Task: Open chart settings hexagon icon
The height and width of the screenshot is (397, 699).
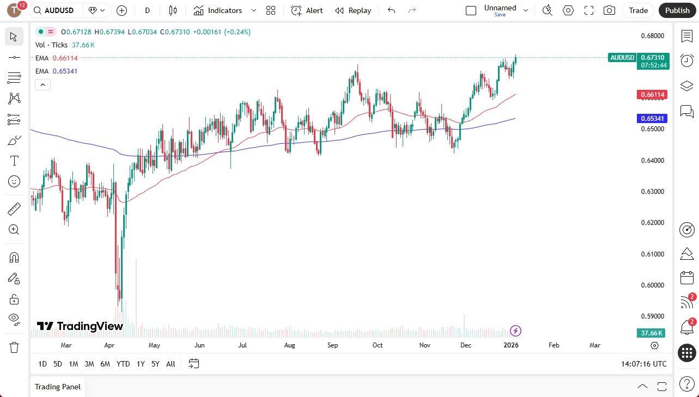Action: coord(568,10)
